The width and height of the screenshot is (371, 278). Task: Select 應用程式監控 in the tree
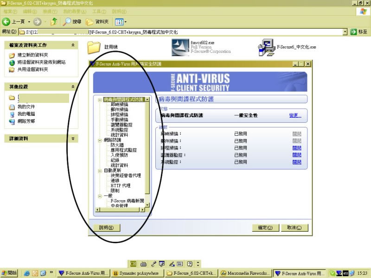[123, 150]
